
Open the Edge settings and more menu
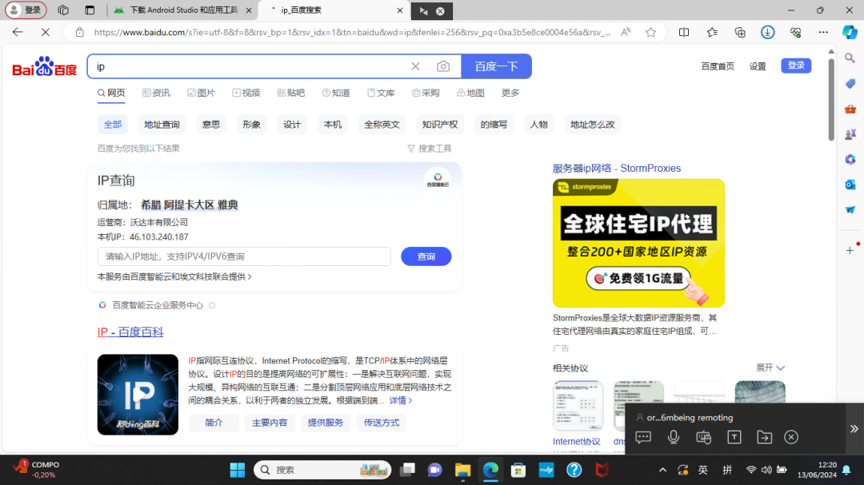pyautogui.click(x=823, y=33)
